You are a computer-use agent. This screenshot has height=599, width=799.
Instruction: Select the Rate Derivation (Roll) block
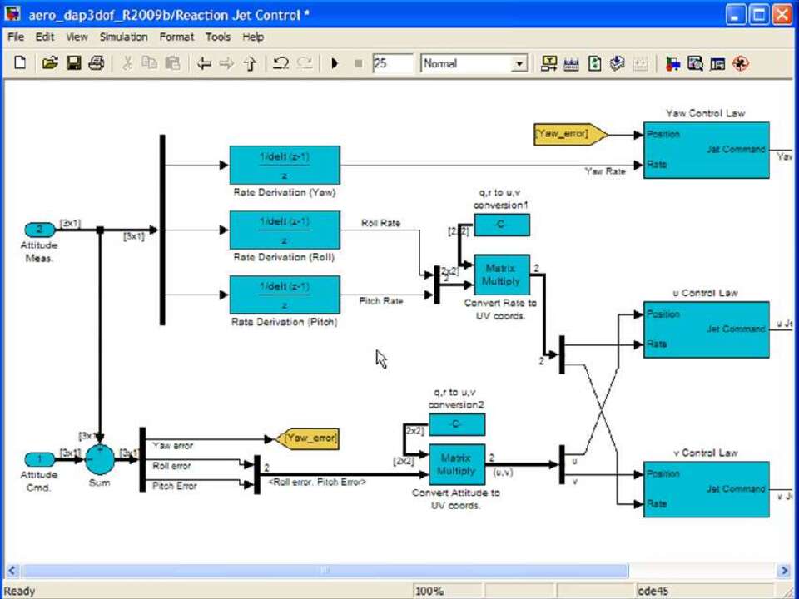click(285, 230)
